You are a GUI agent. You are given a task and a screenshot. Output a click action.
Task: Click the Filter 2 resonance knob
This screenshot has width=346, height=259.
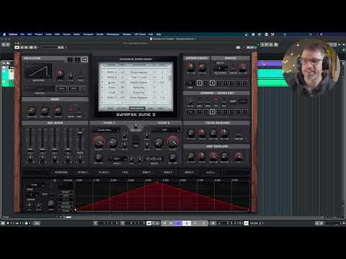click(159, 142)
